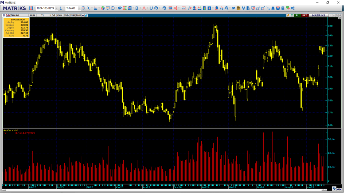Open dropdown arrow beside the save icon

click(35, 8)
